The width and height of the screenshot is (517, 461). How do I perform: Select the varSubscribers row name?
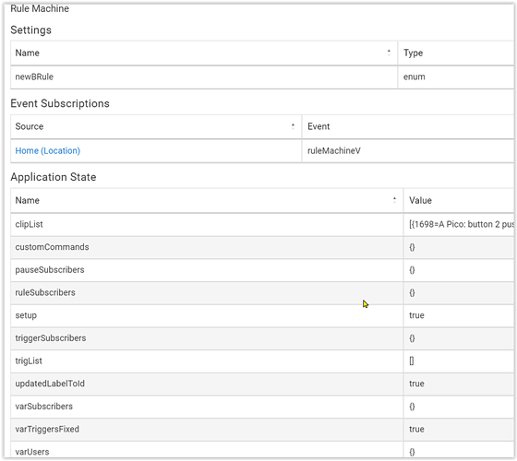44,407
